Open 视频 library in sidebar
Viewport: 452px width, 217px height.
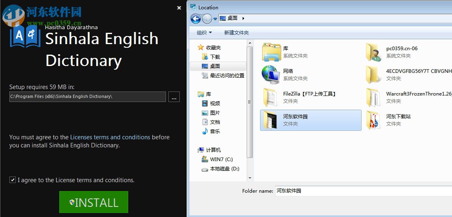(211, 104)
